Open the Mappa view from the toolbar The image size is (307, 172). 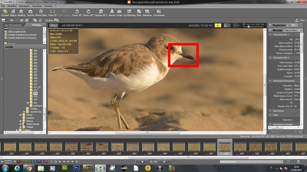point(13,12)
